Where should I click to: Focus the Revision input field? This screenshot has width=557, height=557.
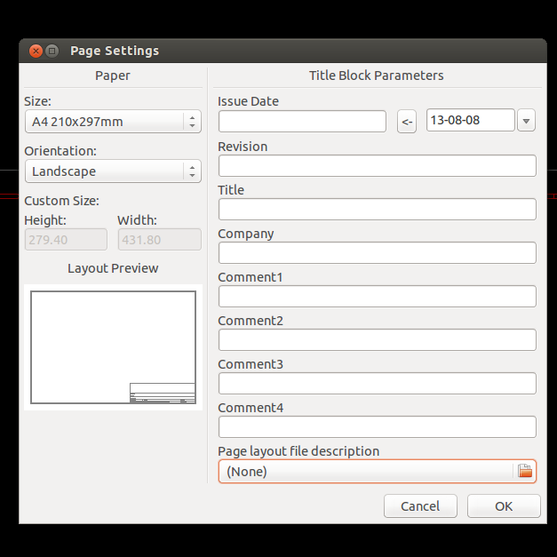[x=377, y=166]
